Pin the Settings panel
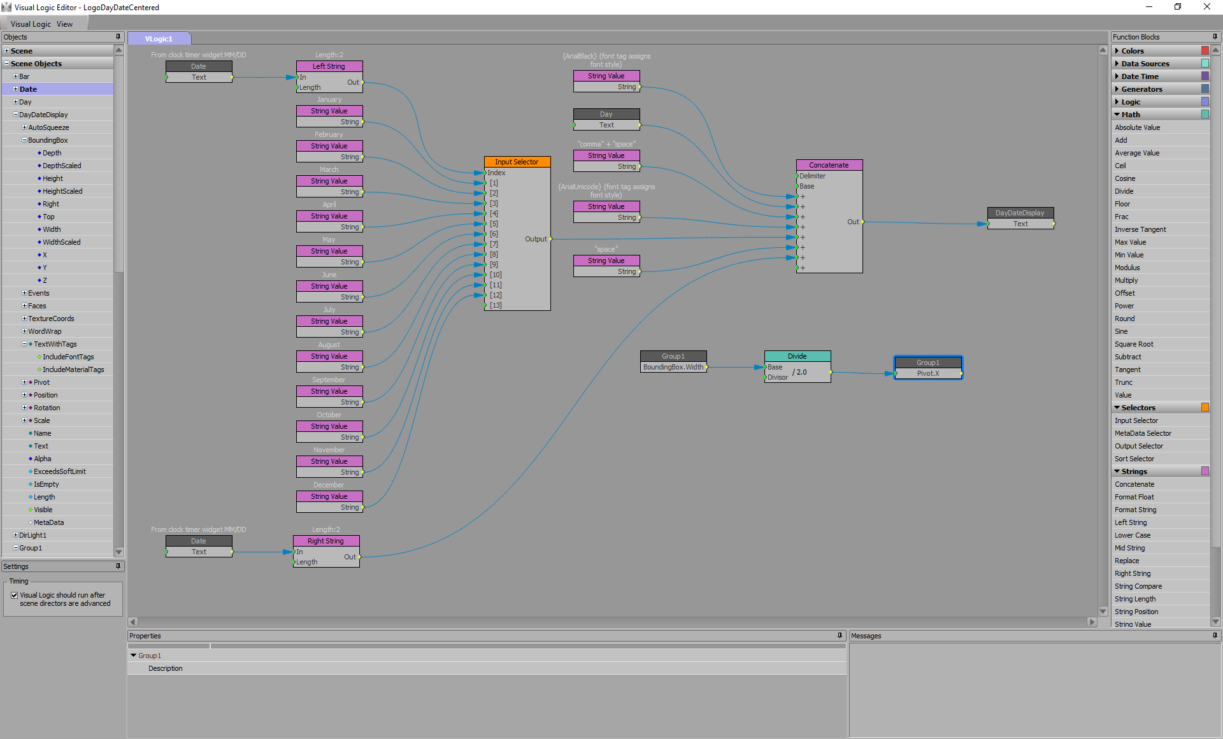 click(118, 566)
